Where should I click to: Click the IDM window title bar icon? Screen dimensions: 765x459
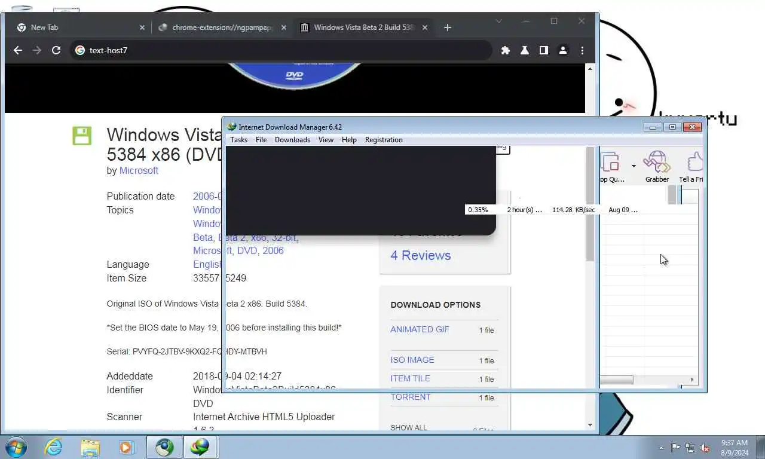click(x=232, y=127)
